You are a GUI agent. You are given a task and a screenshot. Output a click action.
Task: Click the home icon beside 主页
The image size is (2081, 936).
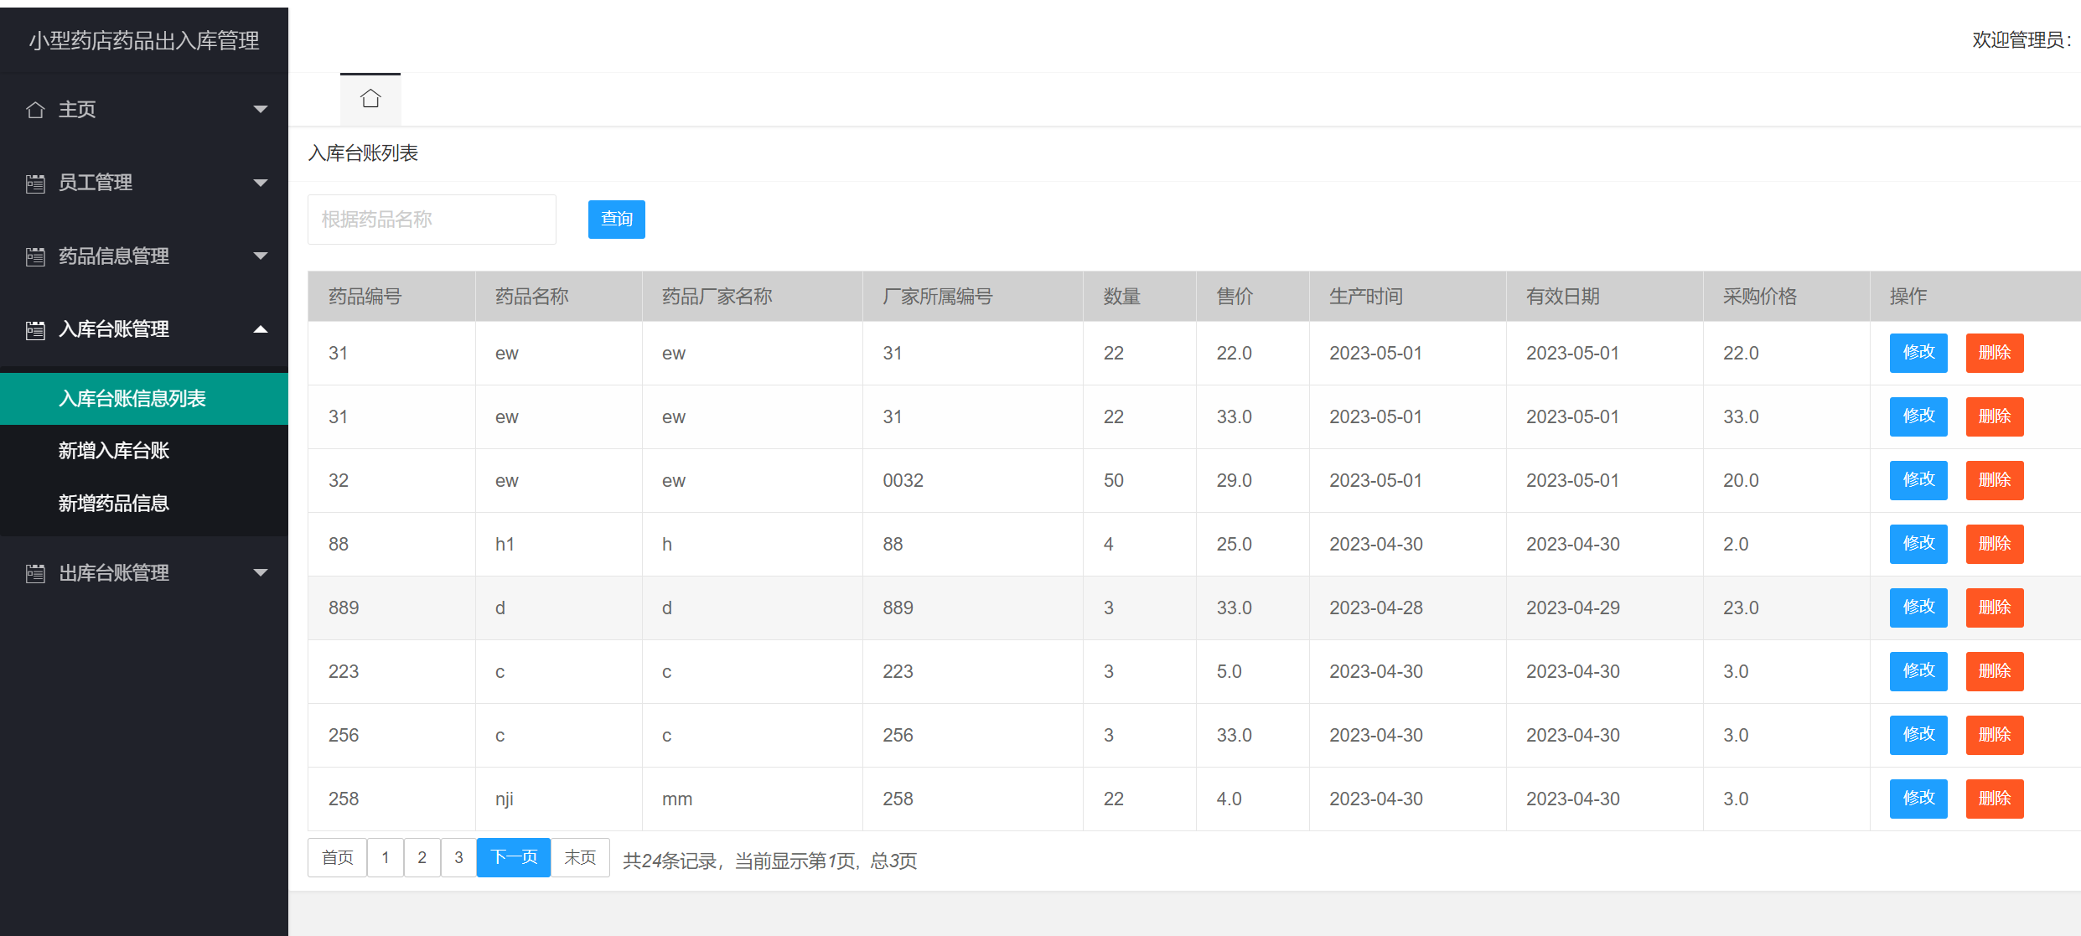(x=35, y=109)
